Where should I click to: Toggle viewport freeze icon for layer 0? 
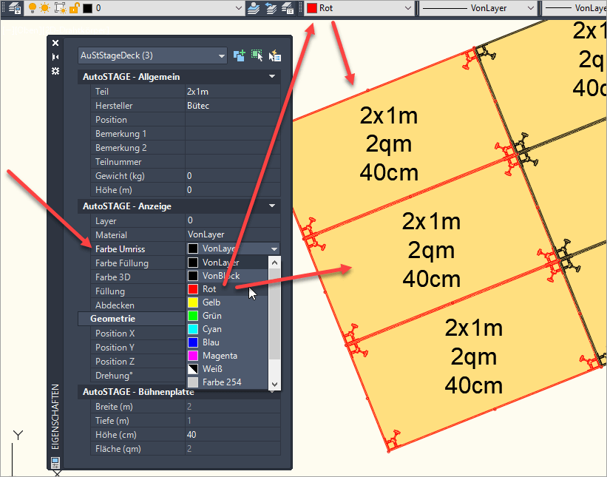pos(60,8)
